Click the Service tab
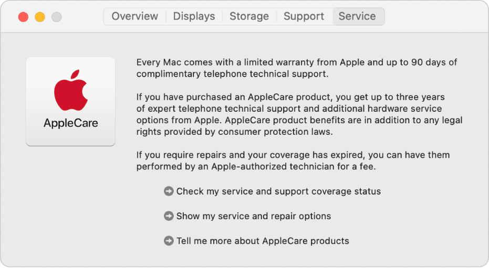 (x=357, y=16)
